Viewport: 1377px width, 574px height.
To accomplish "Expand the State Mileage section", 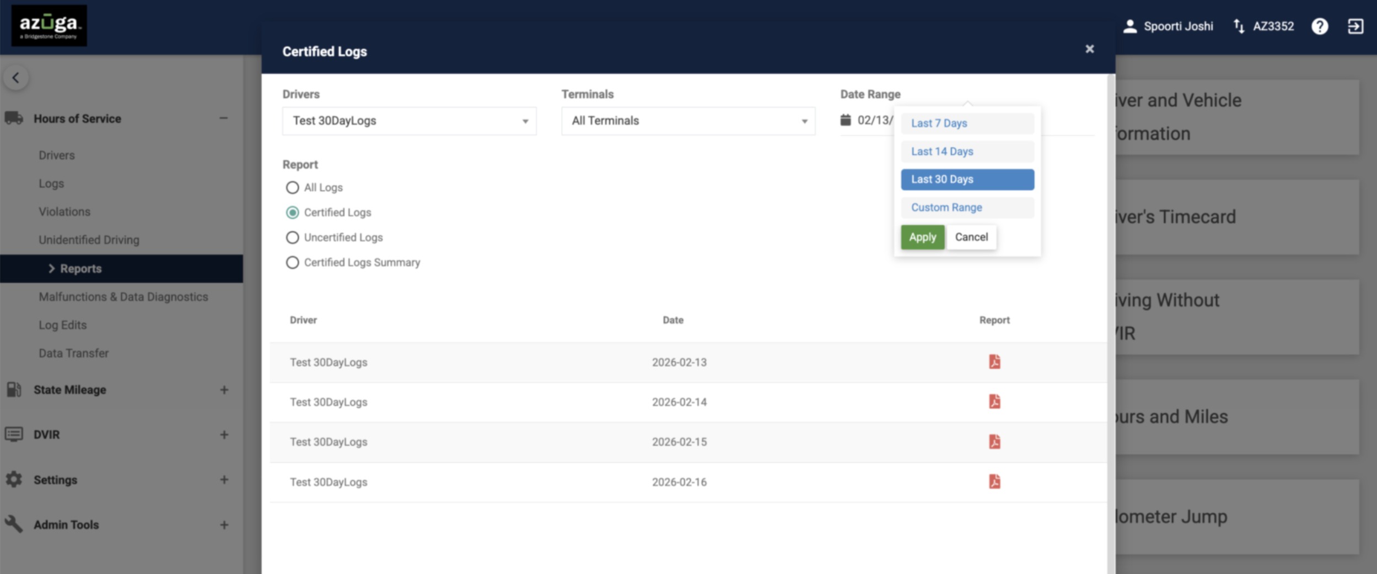I will [x=224, y=390].
